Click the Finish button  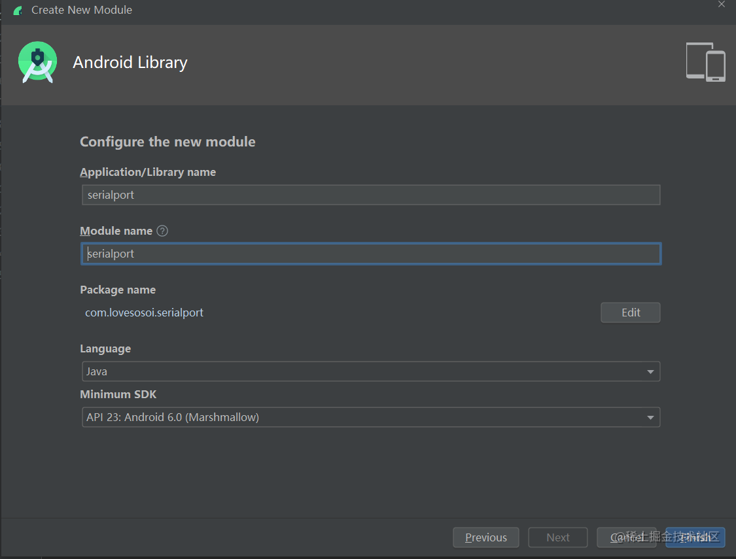[695, 537]
